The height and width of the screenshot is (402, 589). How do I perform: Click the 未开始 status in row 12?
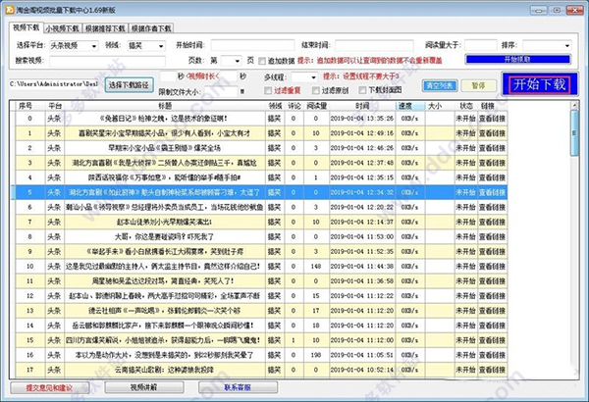(x=465, y=296)
